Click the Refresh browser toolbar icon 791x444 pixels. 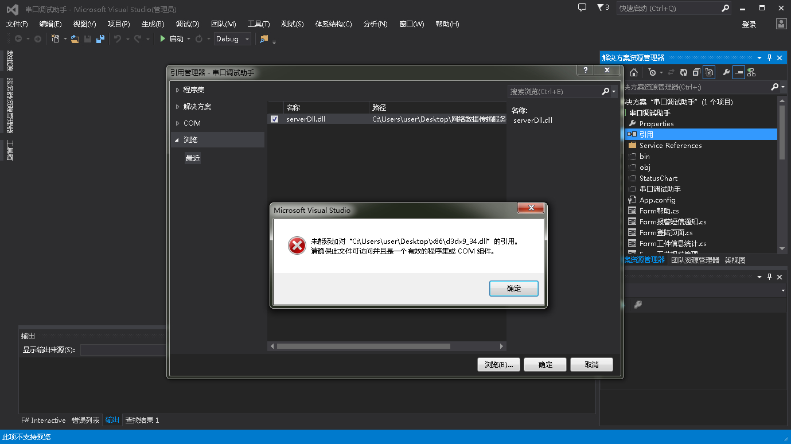coord(199,39)
